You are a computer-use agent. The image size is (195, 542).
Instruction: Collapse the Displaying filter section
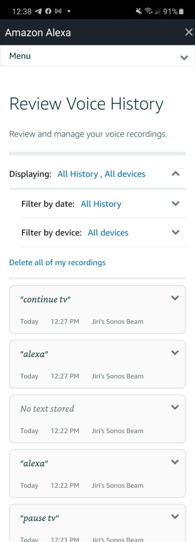click(176, 174)
